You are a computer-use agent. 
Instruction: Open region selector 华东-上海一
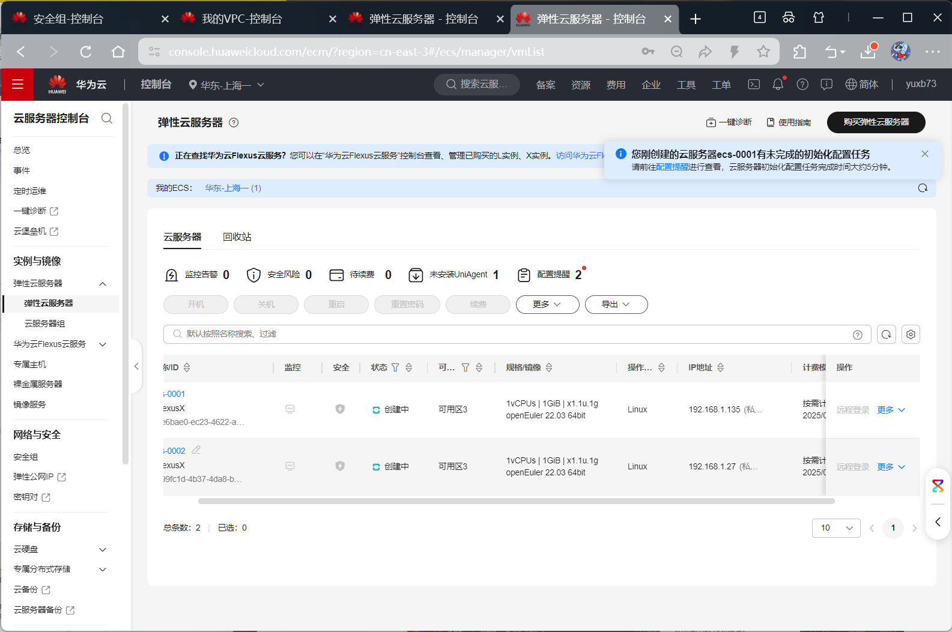click(226, 85)
